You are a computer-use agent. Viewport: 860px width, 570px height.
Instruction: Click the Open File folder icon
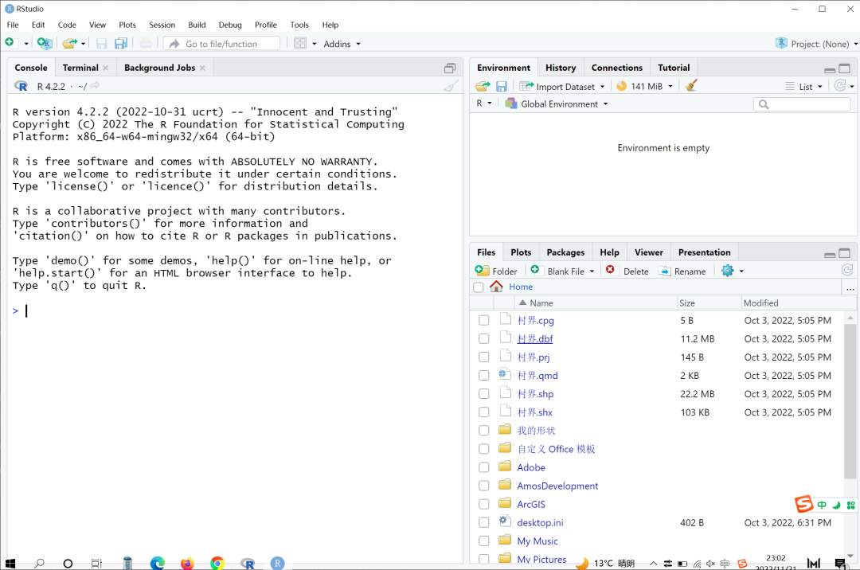pos(69,43)
